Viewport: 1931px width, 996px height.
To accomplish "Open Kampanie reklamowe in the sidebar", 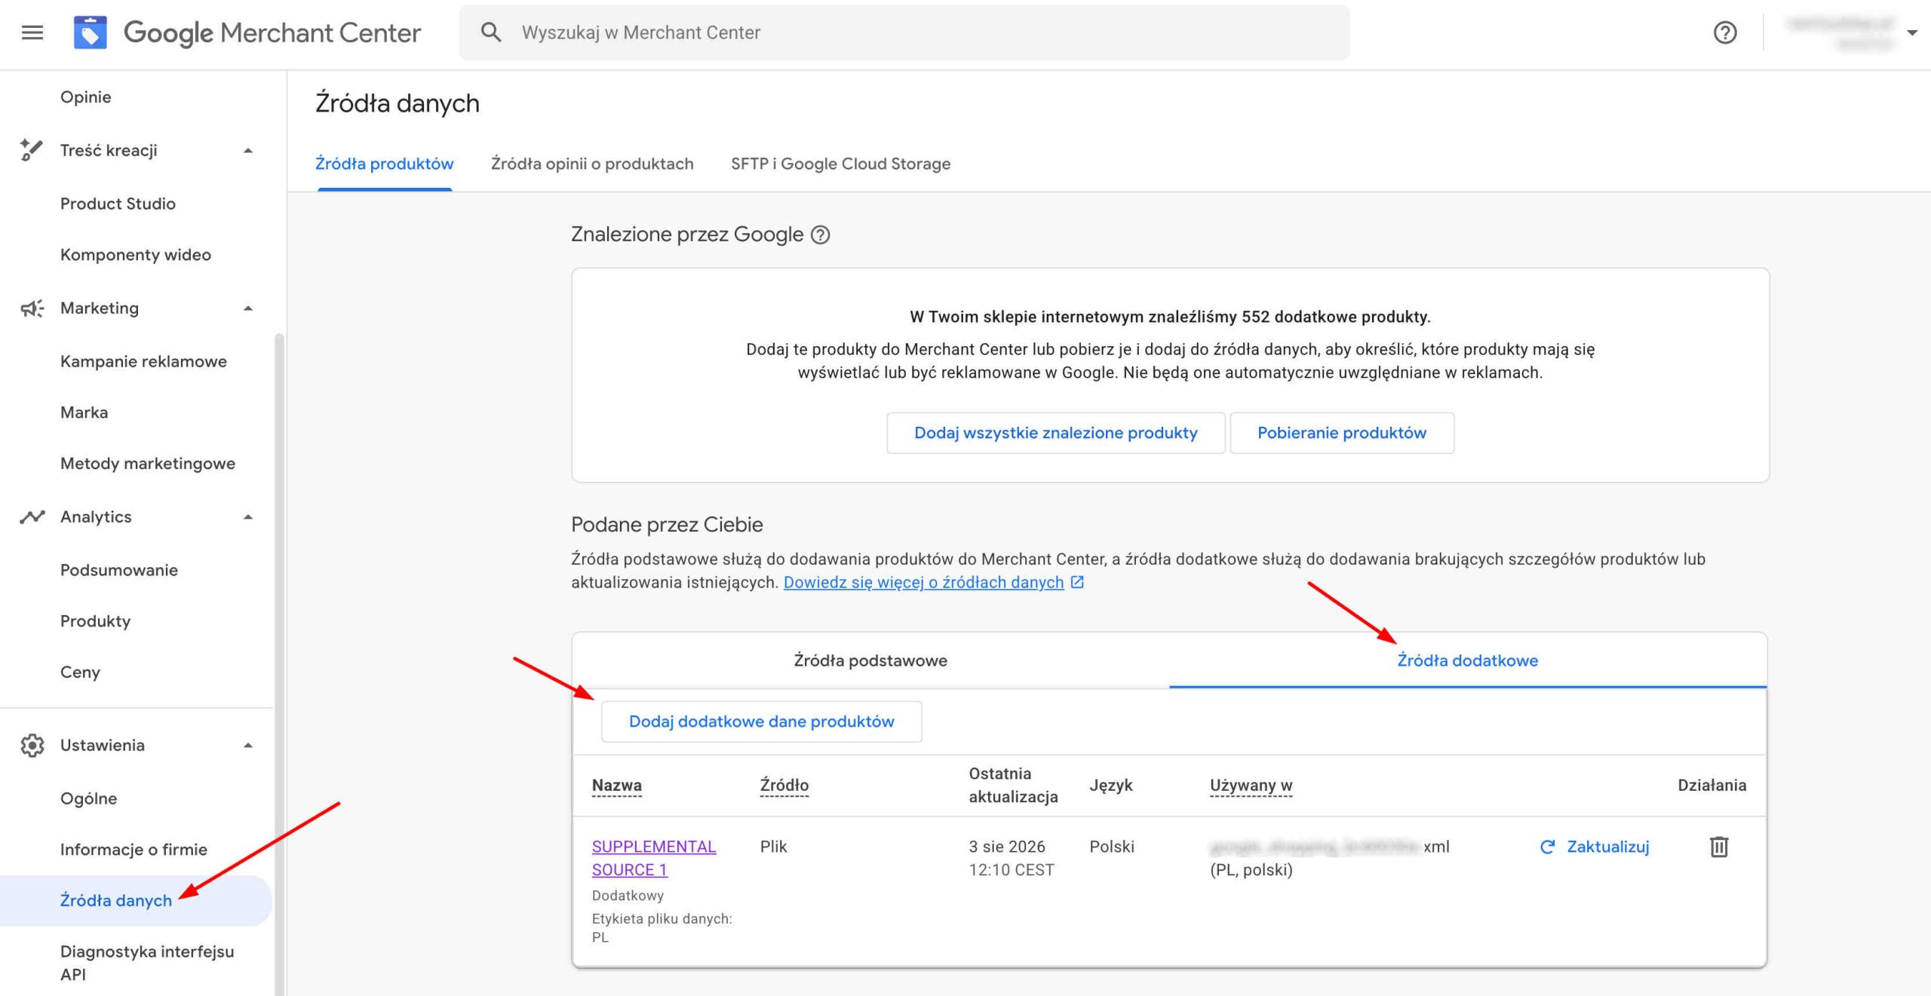I will click(143, 361).
